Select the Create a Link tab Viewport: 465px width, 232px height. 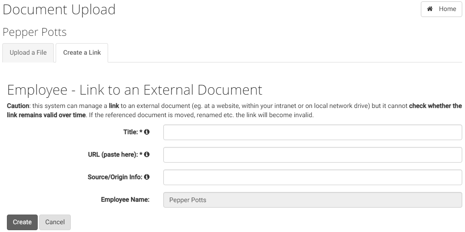(82, 53)
